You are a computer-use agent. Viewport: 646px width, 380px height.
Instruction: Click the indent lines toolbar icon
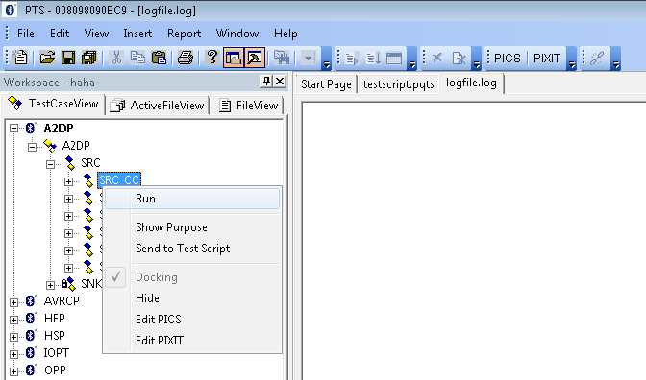pyautogui.click(x=352, y=59)
